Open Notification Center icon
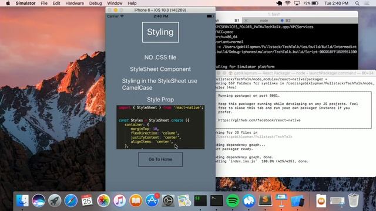The width and height of the screenshot is (376, 211). coord(367,3)
